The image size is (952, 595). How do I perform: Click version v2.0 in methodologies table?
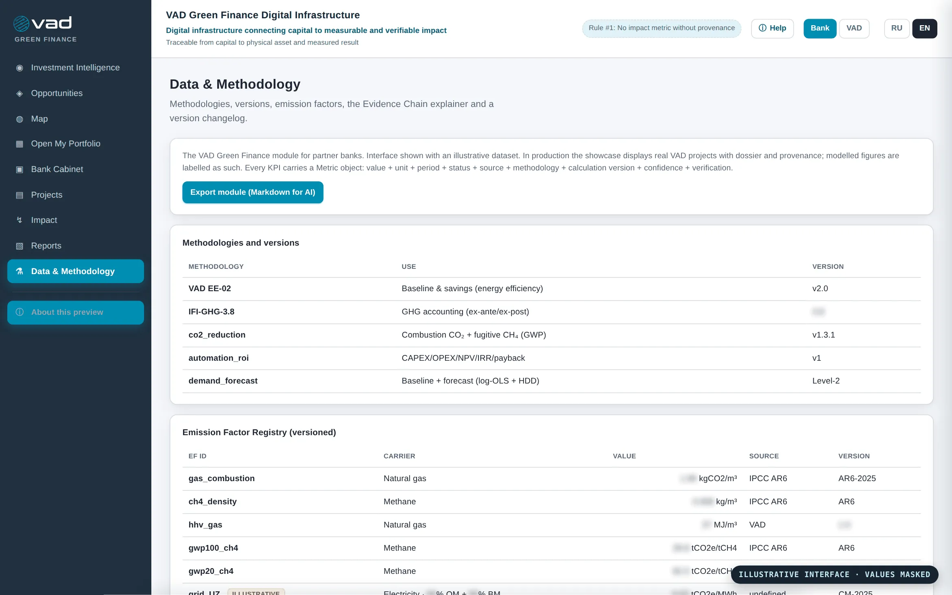click(x=820, y=289)
